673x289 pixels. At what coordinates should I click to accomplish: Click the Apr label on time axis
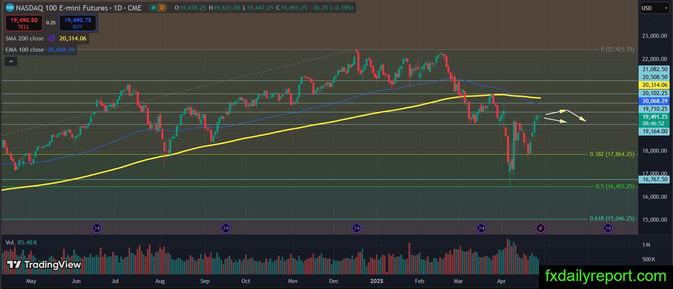[501, 281]
